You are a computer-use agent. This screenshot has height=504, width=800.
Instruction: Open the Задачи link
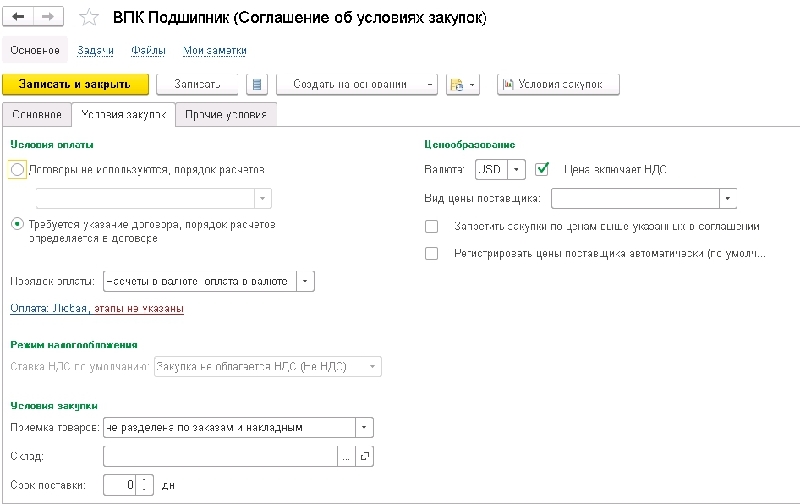(96, 51)
